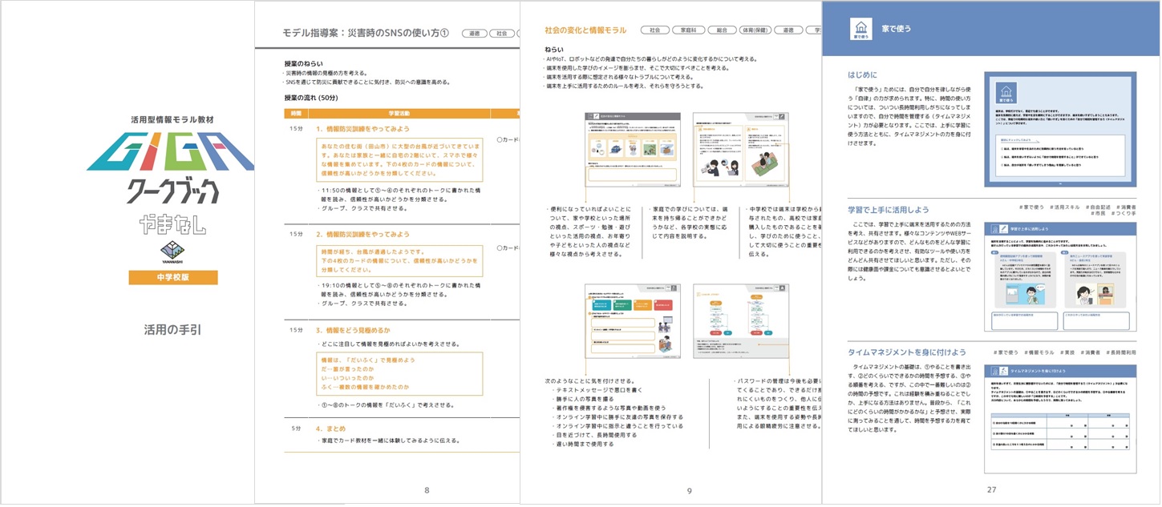Click page number 8
The width and height of the screenshot is (1162, 507).
pos(427,490)
